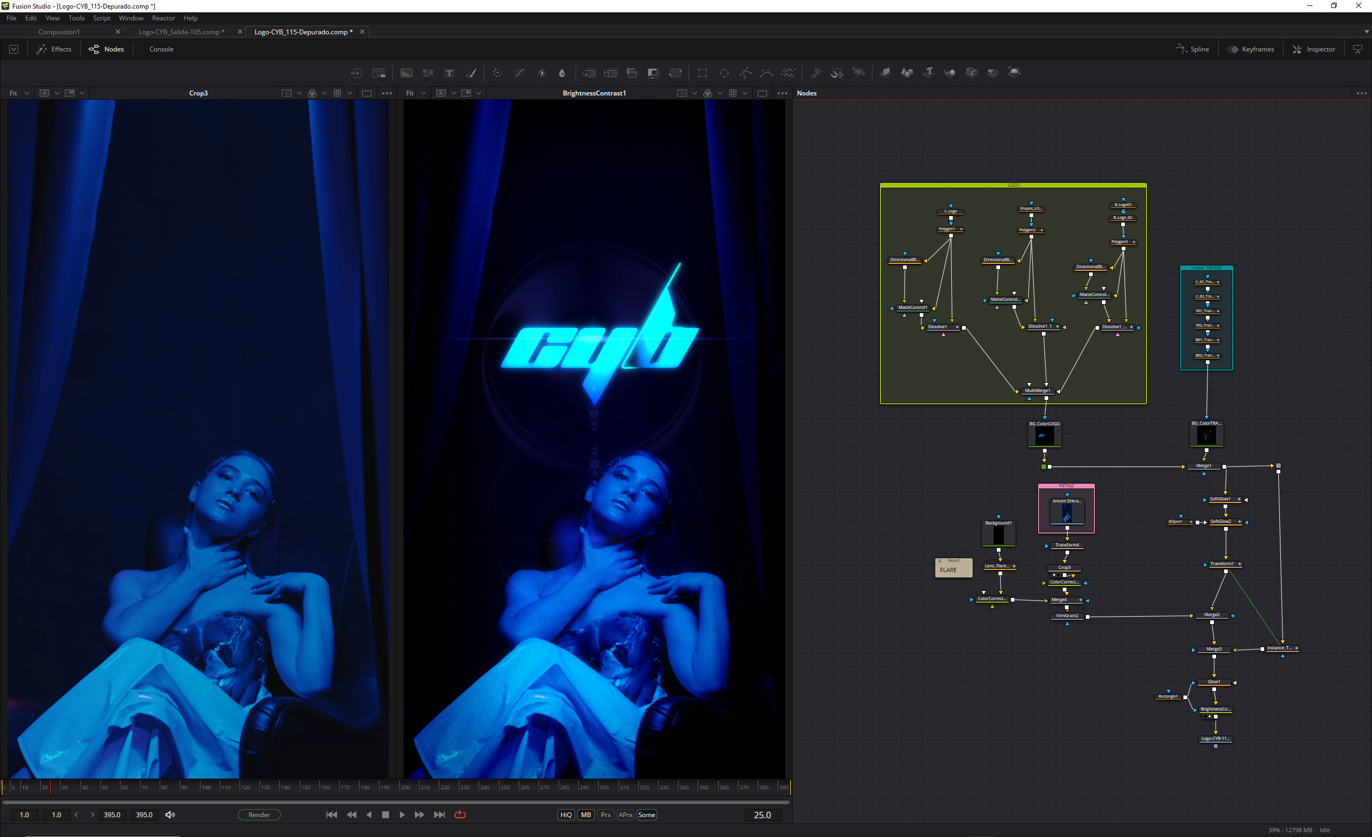
Task: Add Brightness Contrast tool from toolbar
Action: [x=541, y=73]
